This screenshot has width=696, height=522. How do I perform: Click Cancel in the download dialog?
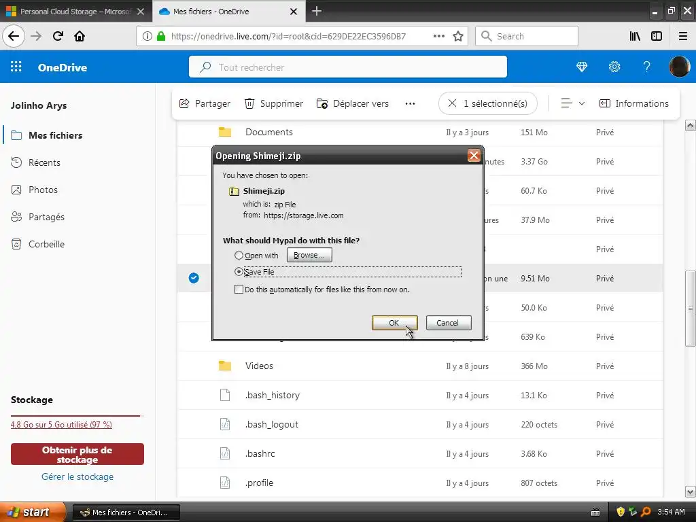[x=449, y=323]
